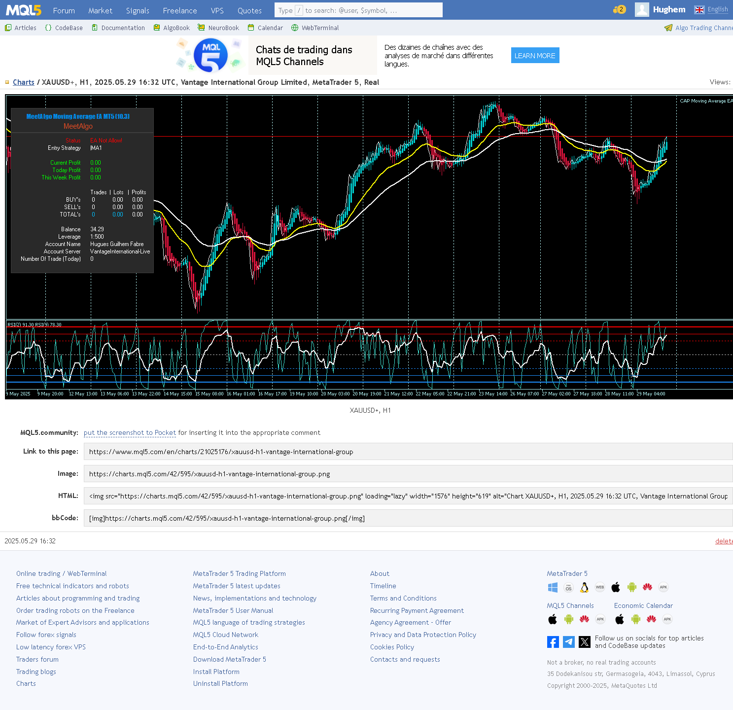
Task: Open 'MetaTrader 5 Trading Platform' footer link
Action: 240,573
